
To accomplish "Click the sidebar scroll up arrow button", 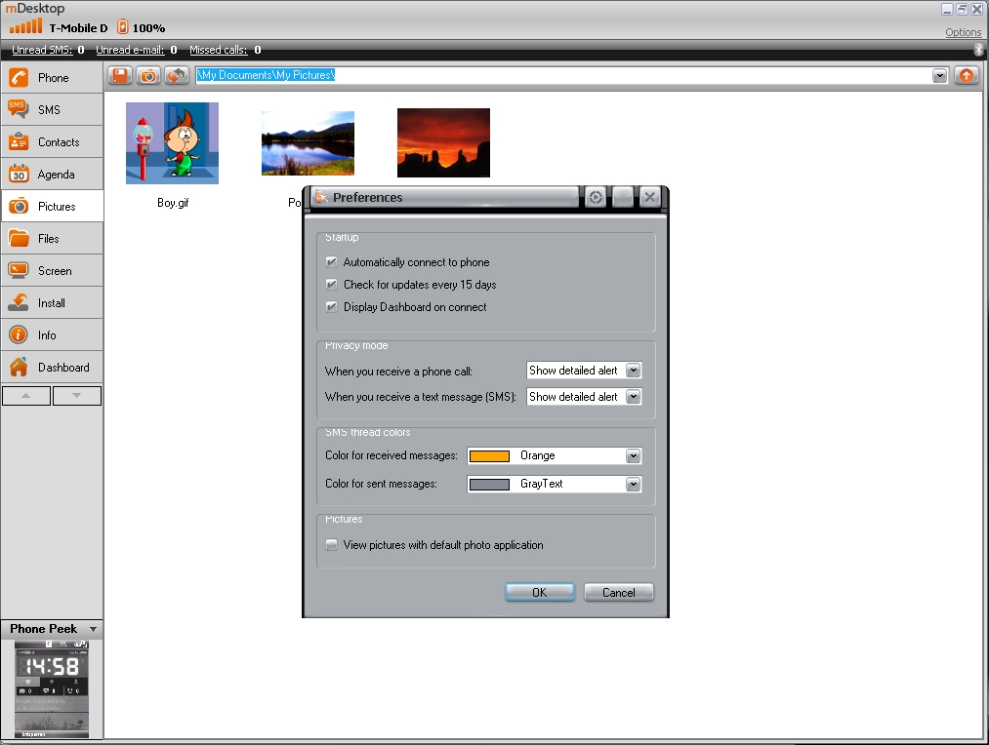I will tap(25, 396).
